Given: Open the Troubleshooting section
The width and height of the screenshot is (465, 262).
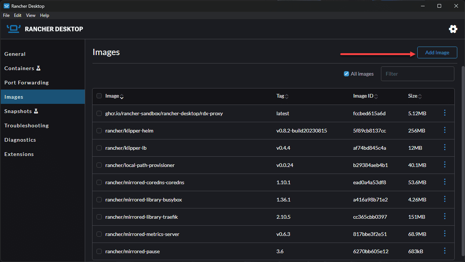Looking at the screenshot, I should [26, 125].
